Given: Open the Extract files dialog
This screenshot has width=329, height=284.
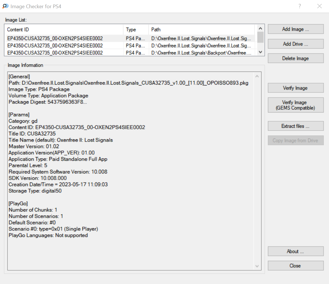Looking at the screenshot, I should click(x=296, y=126).
